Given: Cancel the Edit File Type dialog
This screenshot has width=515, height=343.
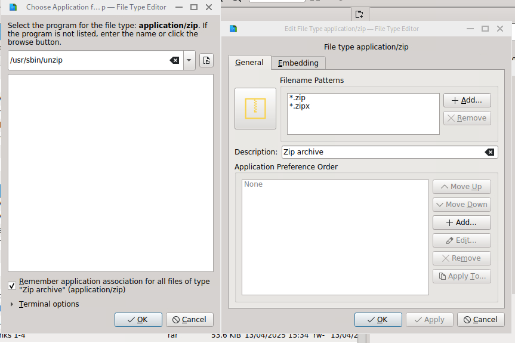Looking at the screenshot, I should [481, 320].
